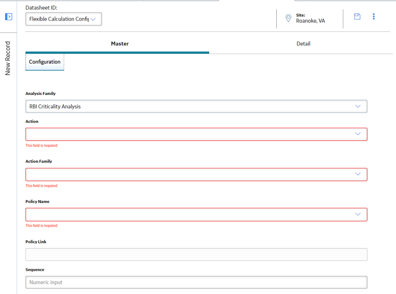The width and height of the screenshot is (396, 294).
Task: Focus the Sequence numeric input
Action: coord(196,282)
